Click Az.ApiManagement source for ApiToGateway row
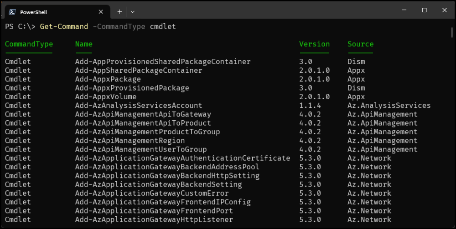Viewport: 456px width, 229px height. coord(383,114)
